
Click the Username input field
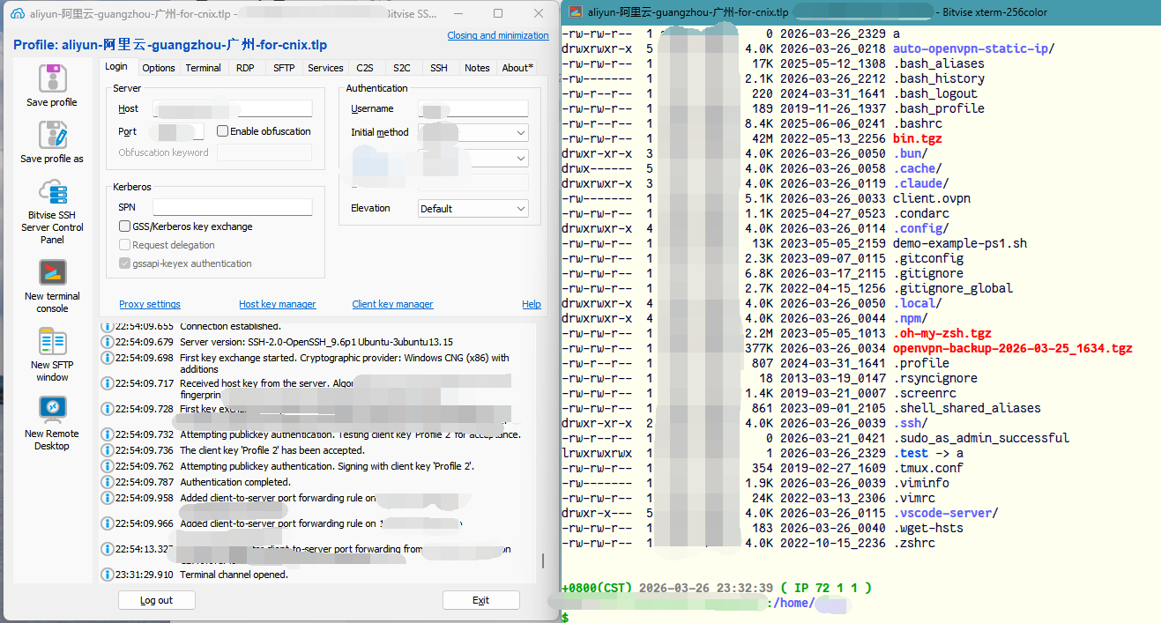[x=473, y=108]
